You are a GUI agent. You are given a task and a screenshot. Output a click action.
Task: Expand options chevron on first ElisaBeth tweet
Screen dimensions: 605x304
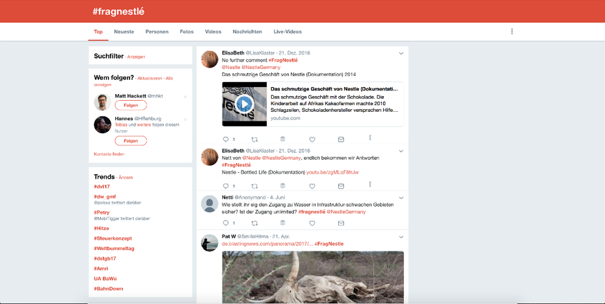point(401,53)
